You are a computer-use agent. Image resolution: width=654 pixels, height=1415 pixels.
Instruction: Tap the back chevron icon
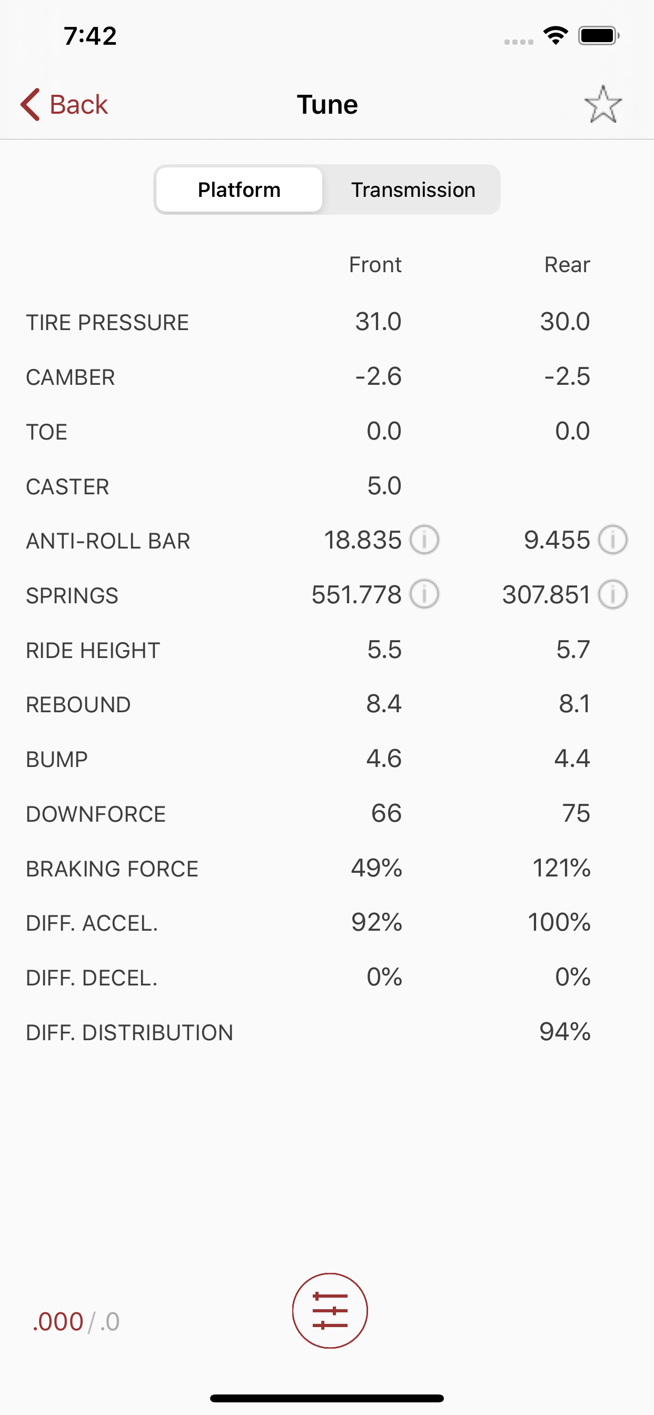[29, 104]
